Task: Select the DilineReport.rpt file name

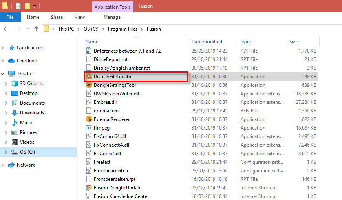Action: coord(110,59)
